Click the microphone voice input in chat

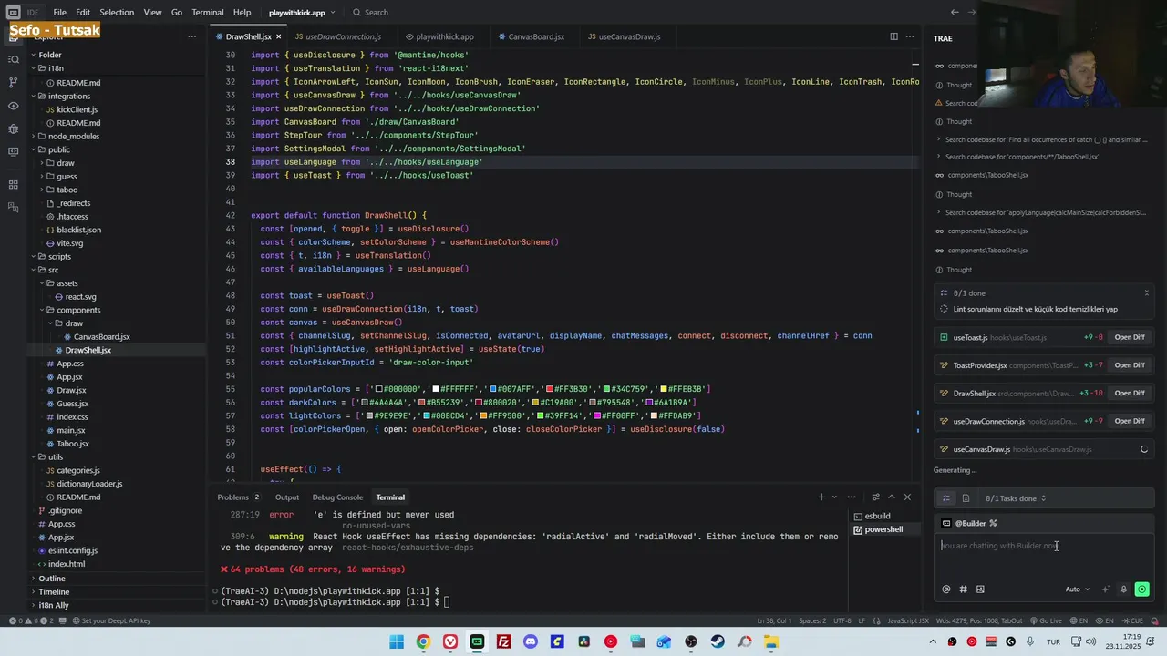click(x=1123, y=589)
